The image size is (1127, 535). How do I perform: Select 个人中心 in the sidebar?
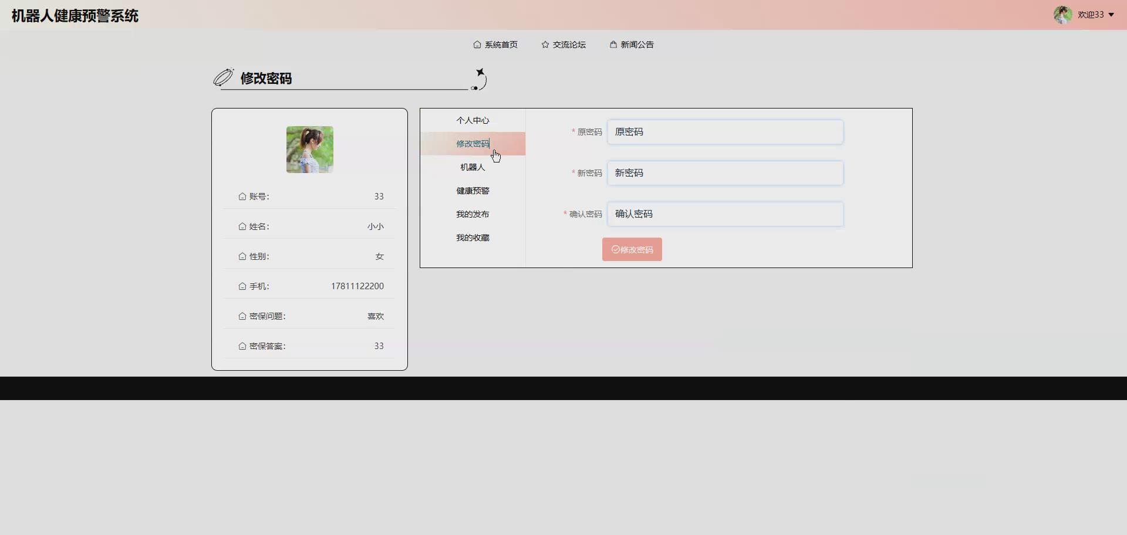(473, 120)
